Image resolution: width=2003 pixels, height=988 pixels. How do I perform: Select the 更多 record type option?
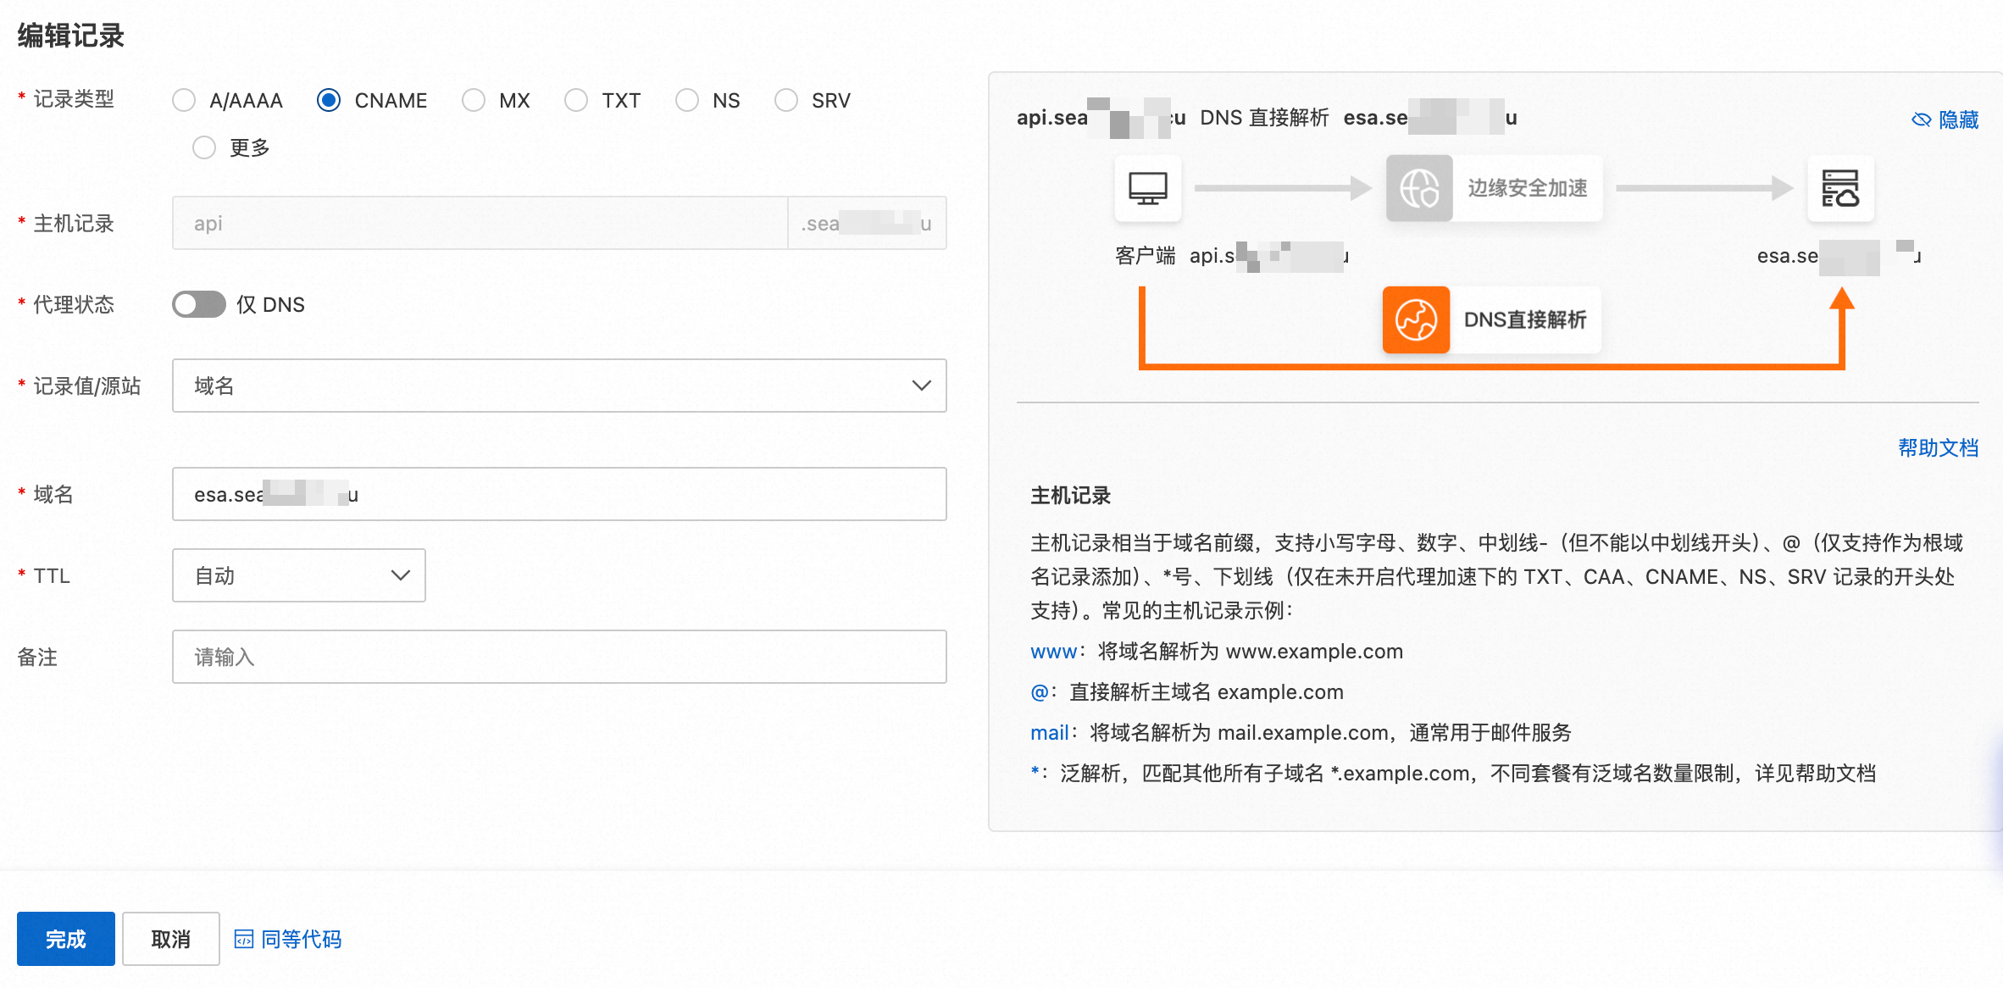click(x=204, y=148)
